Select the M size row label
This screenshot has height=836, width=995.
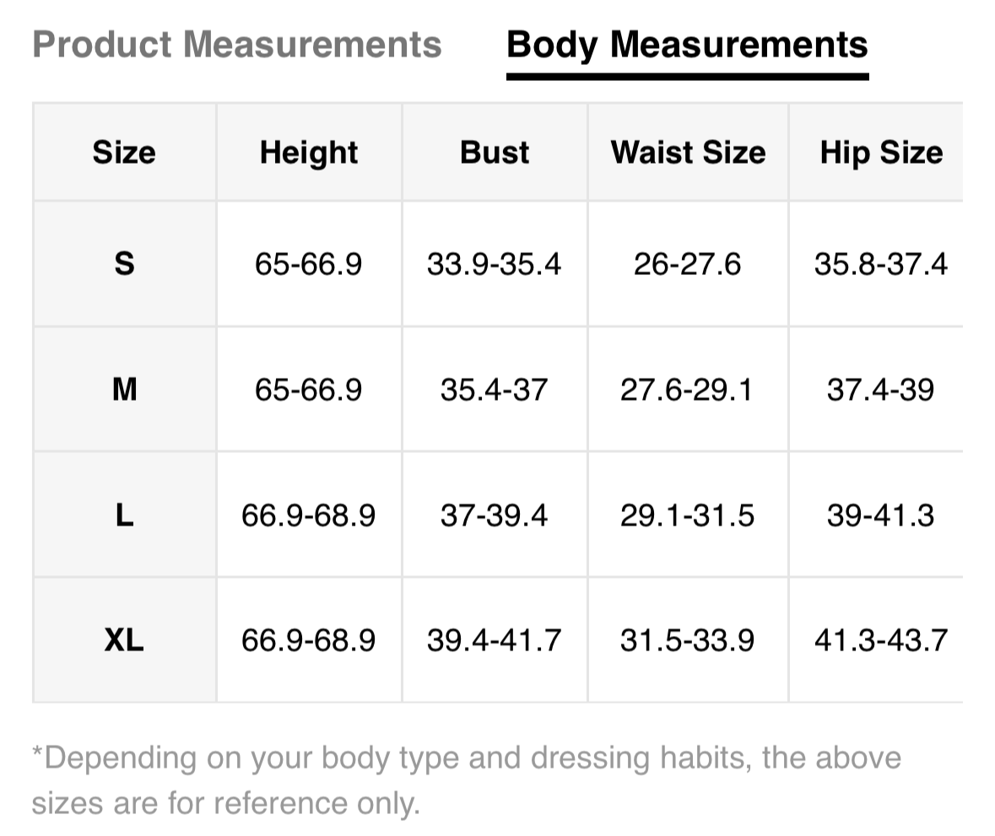(x=124, y=390)
